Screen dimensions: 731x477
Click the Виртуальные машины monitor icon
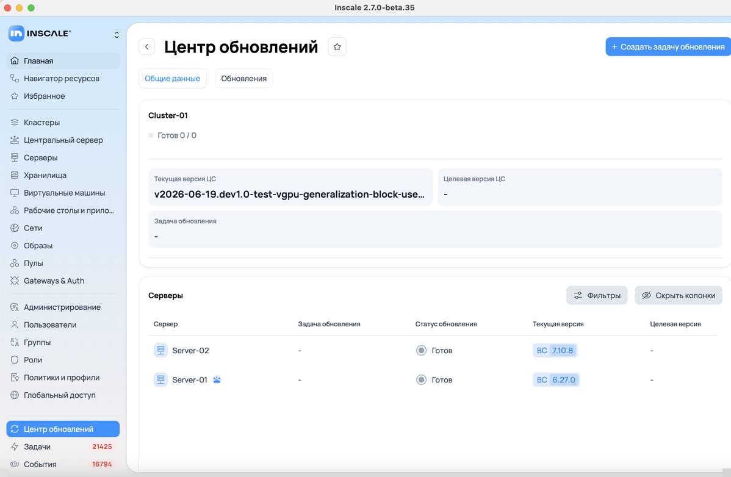coord(15,193)
